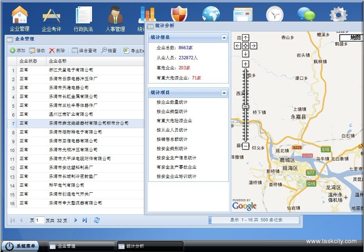Click the 删除 delete button
Screen dimensions: 364x252
[57, 51]
